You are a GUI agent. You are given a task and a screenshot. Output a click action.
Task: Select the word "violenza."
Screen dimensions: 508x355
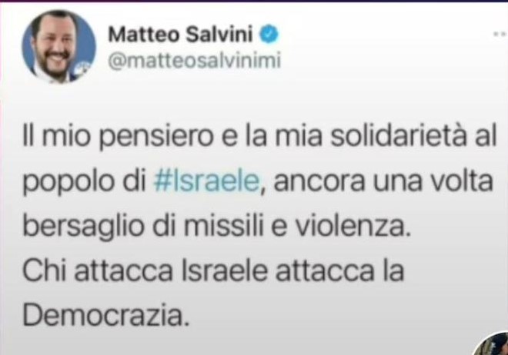(353, 226)
